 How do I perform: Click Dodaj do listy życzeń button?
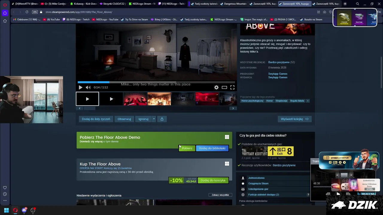pos(96,119)
